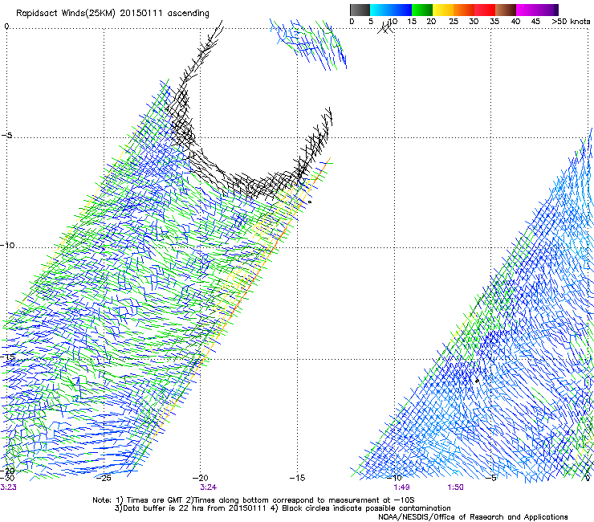This screenshot has width=594, height=522.
Task: Click the purple time label "3:23"
Action: pos(8,487)
